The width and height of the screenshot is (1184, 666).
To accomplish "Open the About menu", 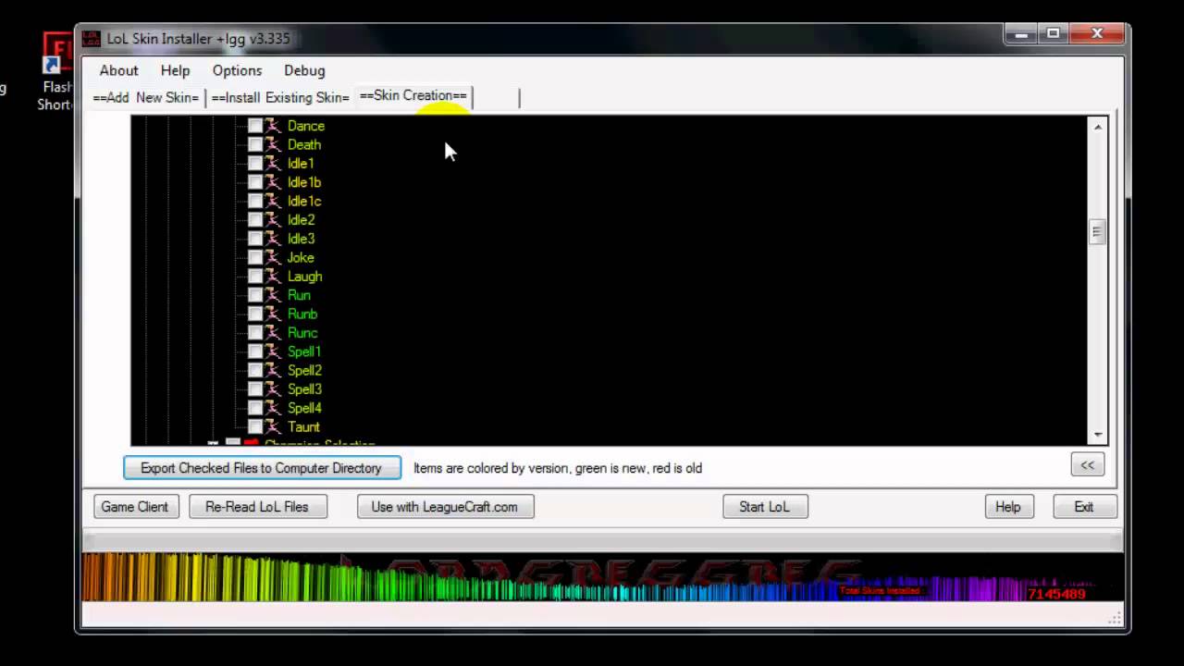I will tap(118, 70).
